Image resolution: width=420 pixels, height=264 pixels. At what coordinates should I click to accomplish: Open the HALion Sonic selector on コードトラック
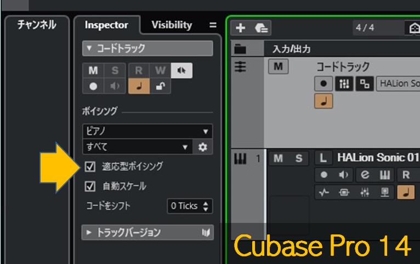(398, 84)
